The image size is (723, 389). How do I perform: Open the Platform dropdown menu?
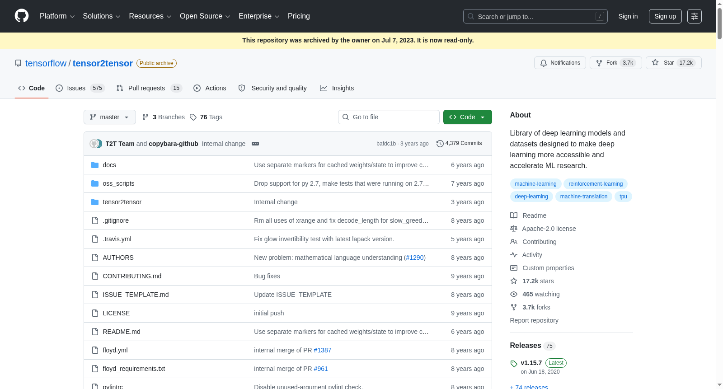(x=57, y=16)
